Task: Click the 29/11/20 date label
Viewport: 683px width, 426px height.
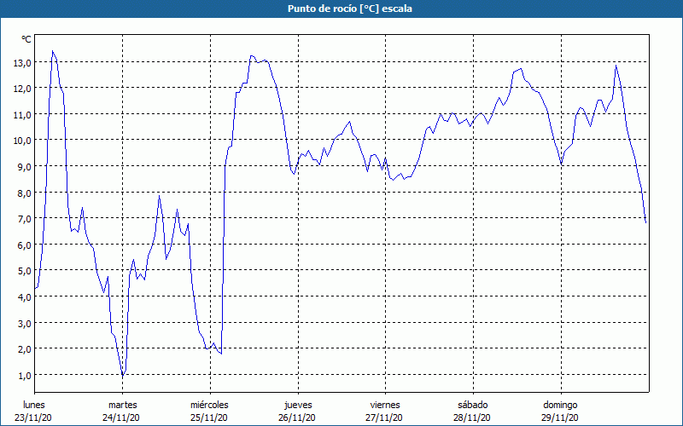Action: point(560,417)
